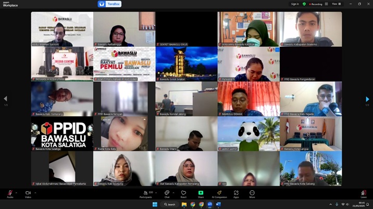Select the Media Centre Aceh Utara tile
This screenshot has height=209, width=373.
tap(62, 64)
